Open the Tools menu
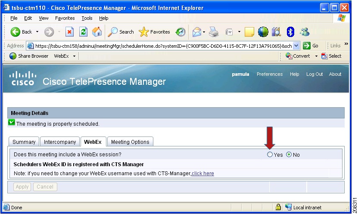 tap(87, 18)
